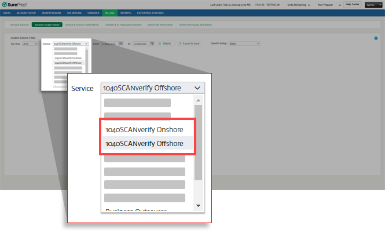
Task: Click scroll-up arrow in enlarged callout list
Action: pos(198,100)
